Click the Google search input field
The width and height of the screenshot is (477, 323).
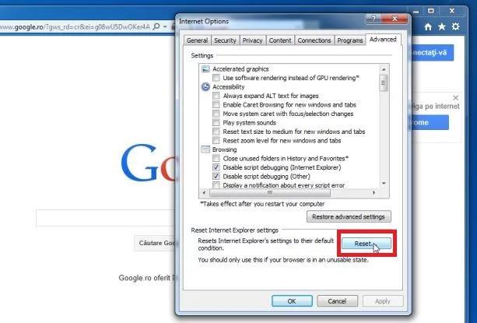(105, 218)
